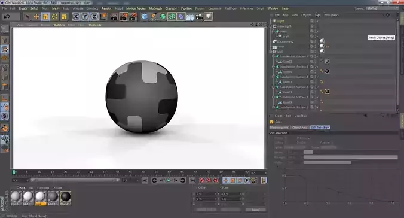The width and height of the screenshot is (404, 218).
Task: Go to end of animation
Action: click(192, 180)
